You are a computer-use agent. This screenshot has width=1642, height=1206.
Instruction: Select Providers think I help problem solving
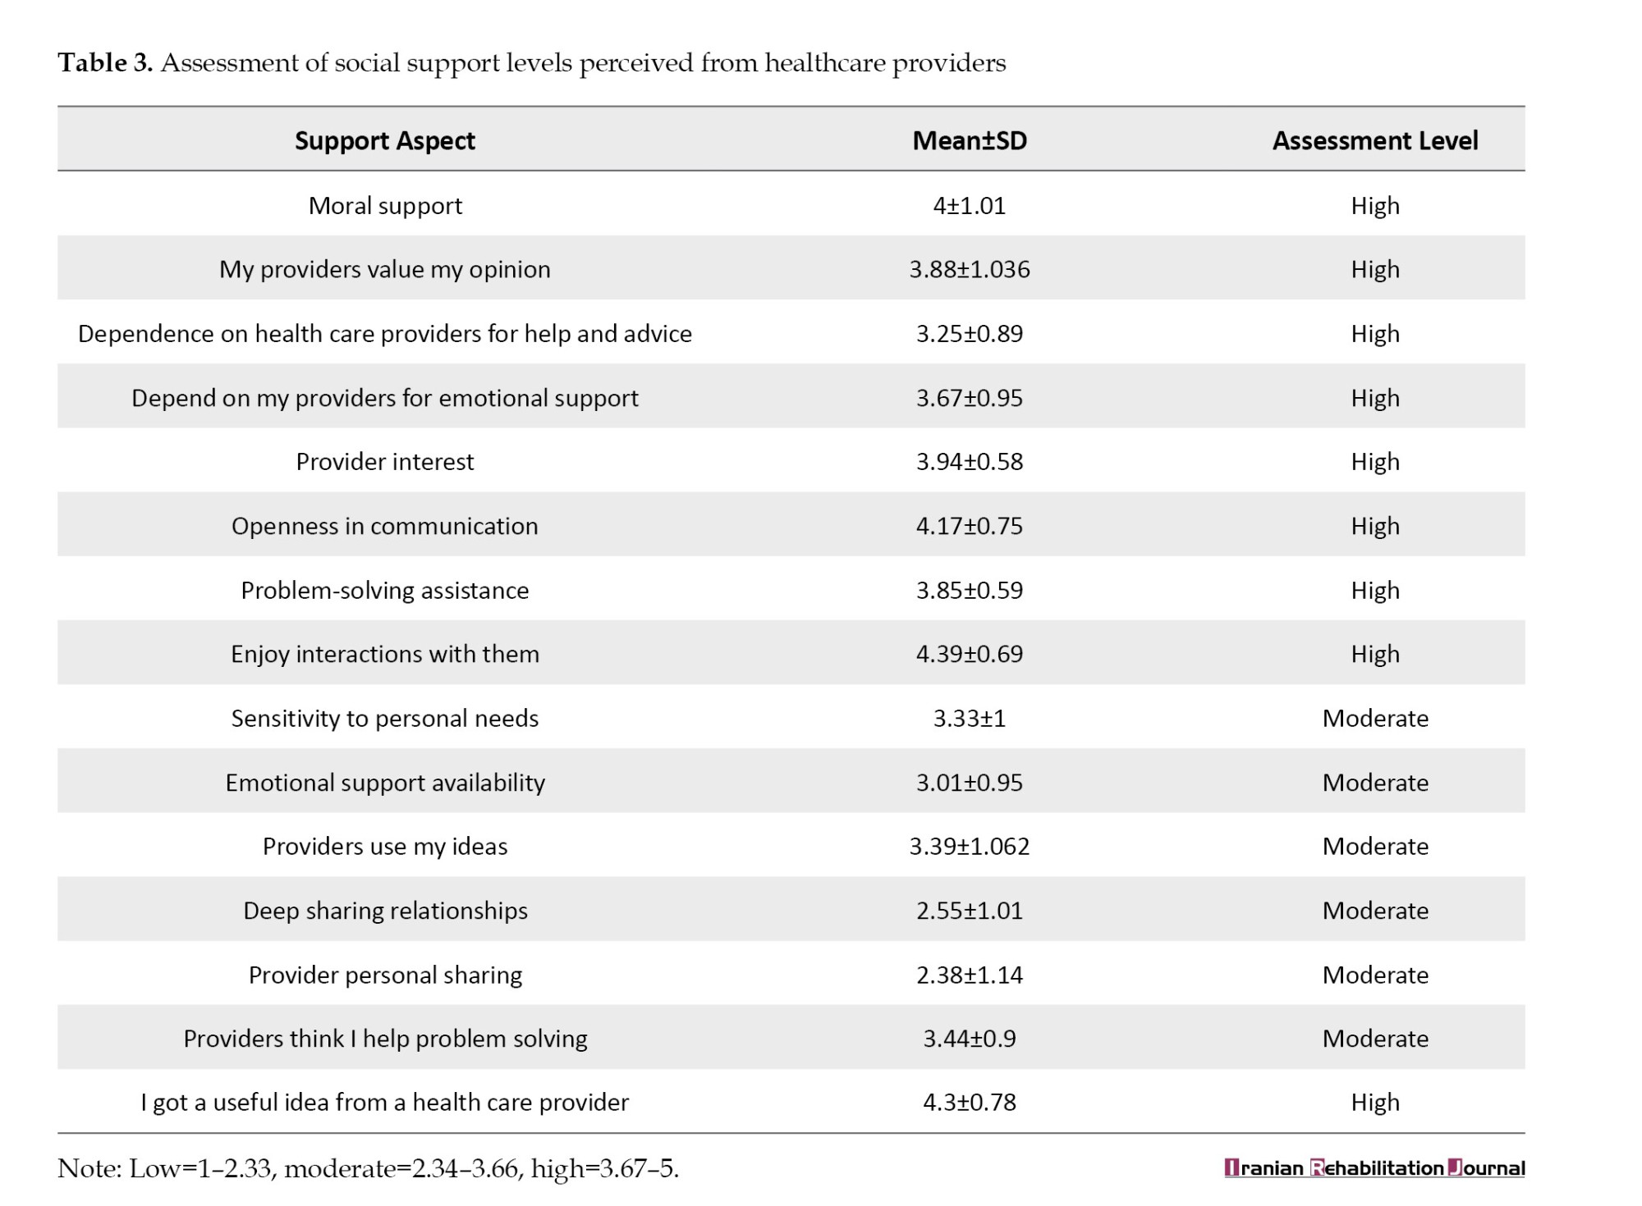click(384, 1039)
